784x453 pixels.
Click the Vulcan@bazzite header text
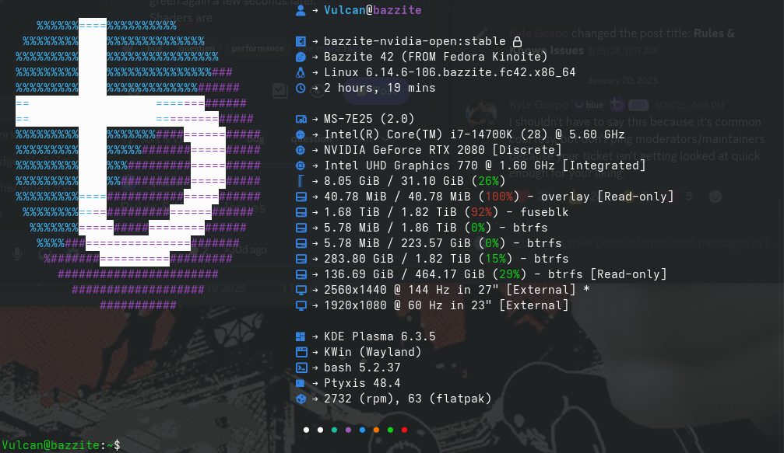372,10
